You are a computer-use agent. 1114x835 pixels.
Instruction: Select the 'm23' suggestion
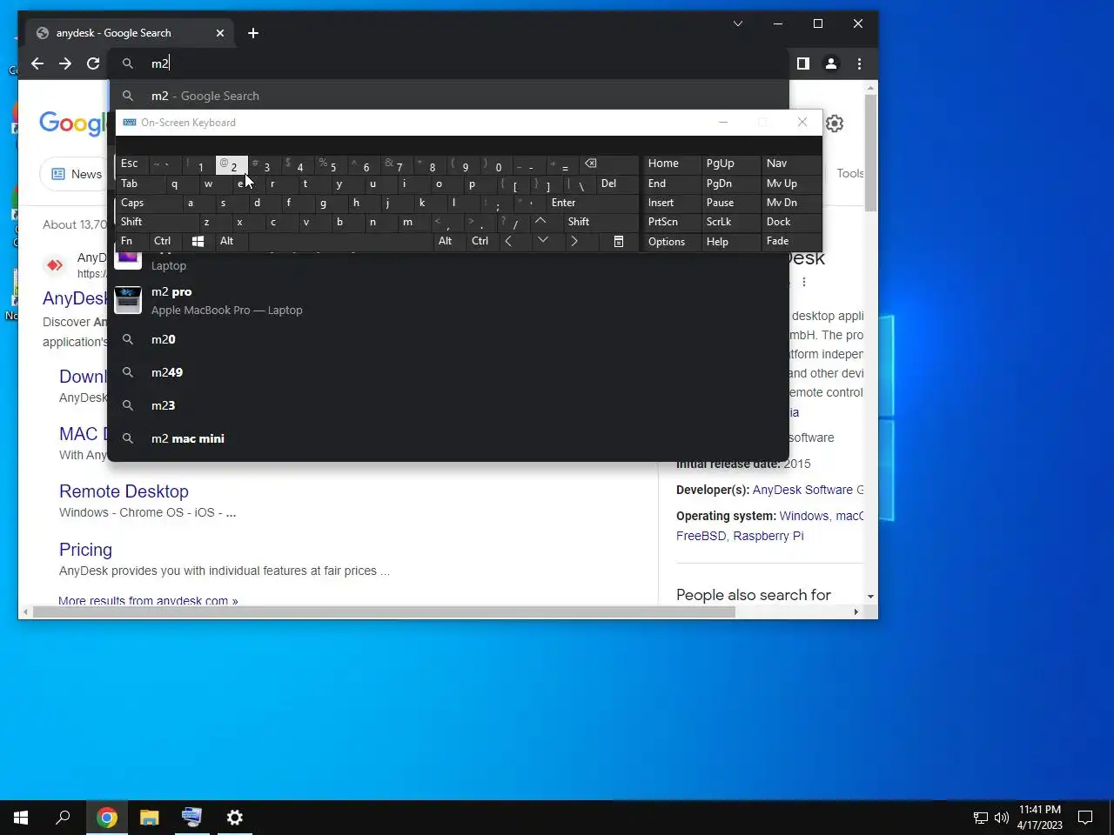click(x=448, y=405)
